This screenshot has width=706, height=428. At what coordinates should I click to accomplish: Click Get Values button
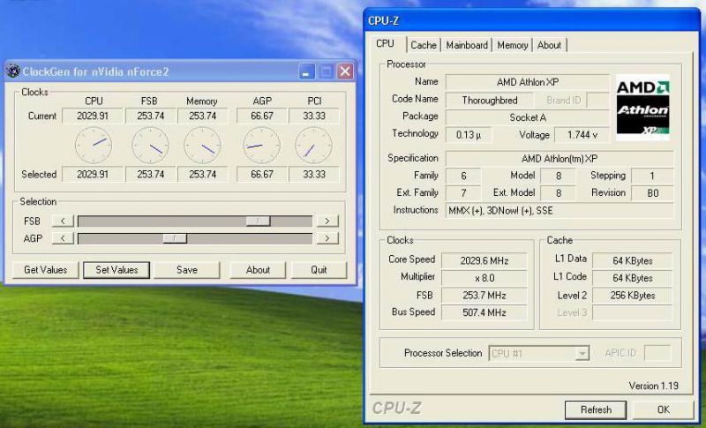pyautogui.click(x=46, y=270)
